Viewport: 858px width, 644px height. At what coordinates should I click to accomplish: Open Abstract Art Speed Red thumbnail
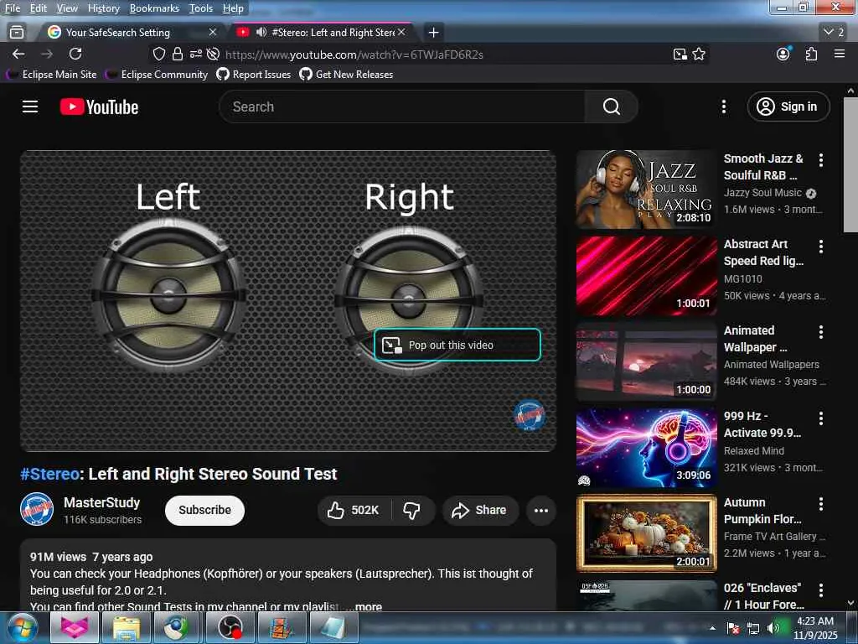point(646,275)
